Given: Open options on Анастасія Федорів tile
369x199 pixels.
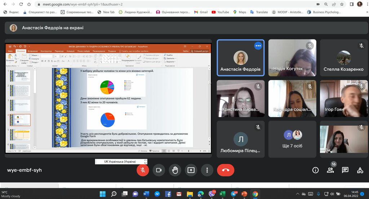Looking at the screenshot, I should click(258, 46).
